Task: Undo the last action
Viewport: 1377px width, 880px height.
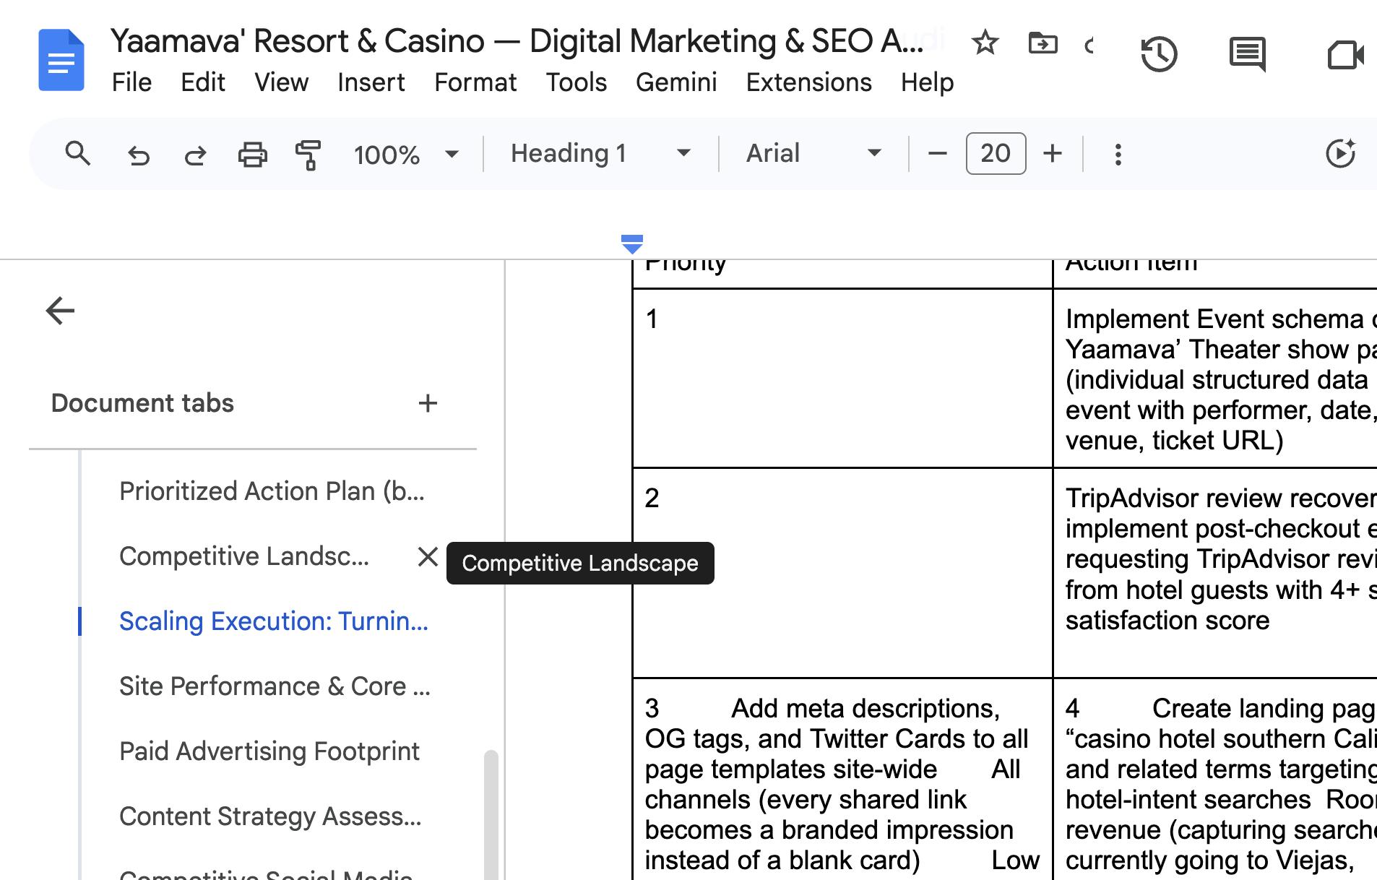Action: (138, 154)
